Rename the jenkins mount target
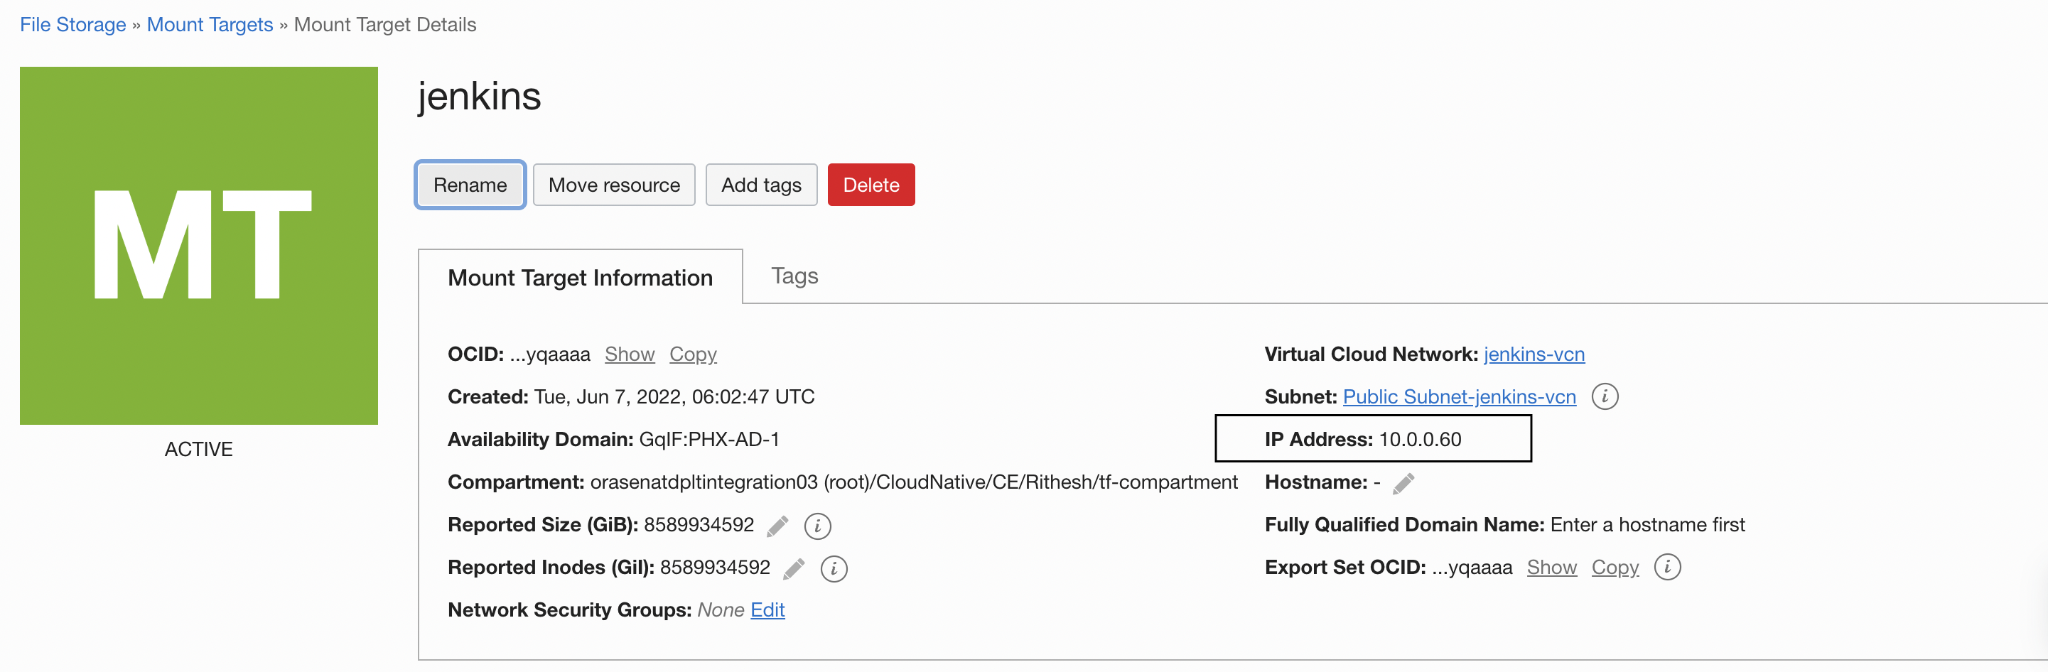Viewport: 2048px width, 672px height. [470, 184]
